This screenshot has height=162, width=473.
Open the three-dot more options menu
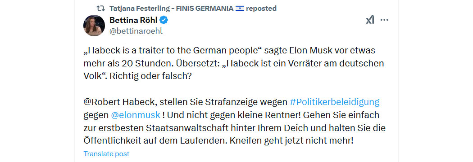coord(384,20)
